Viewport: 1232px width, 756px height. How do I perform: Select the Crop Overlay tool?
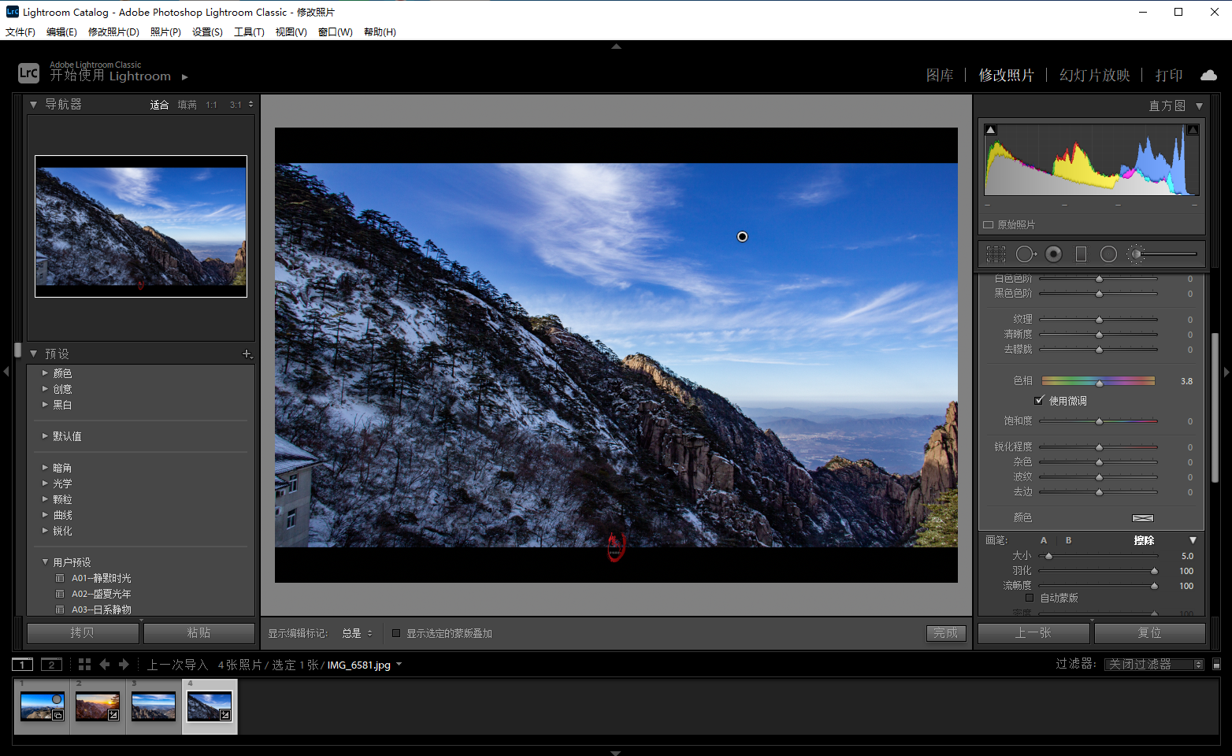[x=996, y=254]
